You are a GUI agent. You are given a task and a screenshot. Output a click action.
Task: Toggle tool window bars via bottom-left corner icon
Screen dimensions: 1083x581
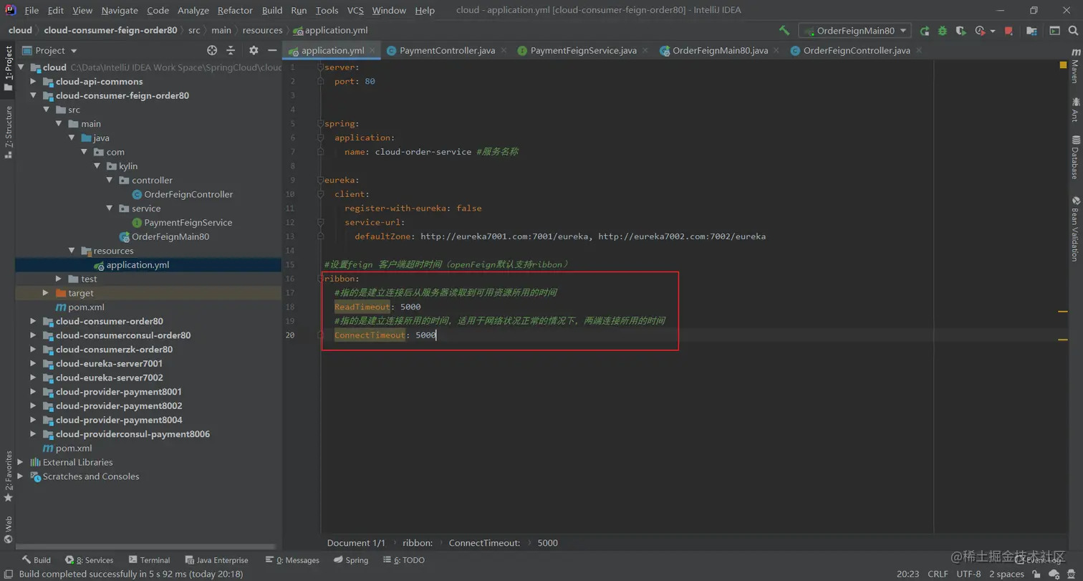8,574
